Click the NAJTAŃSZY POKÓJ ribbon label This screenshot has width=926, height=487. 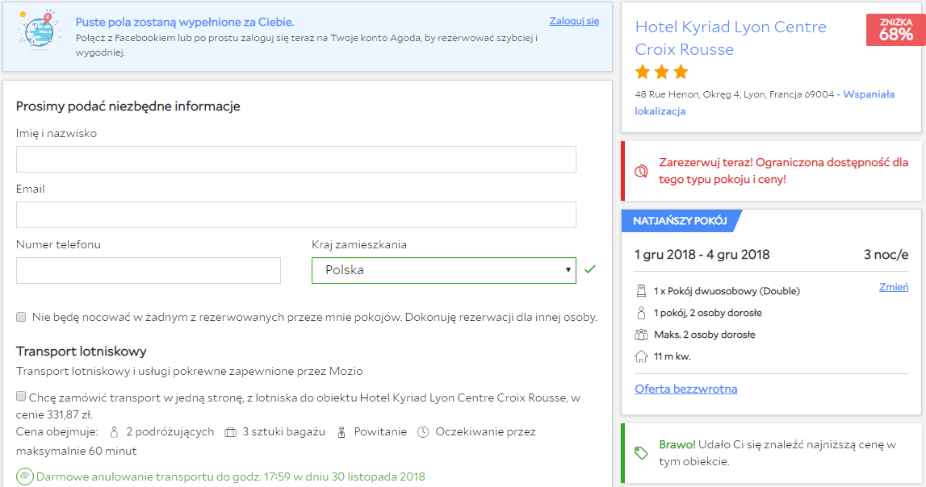(680, 221)
